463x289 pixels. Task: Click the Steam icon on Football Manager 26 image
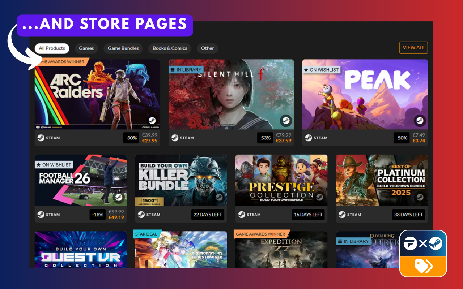tap(119, 198)
